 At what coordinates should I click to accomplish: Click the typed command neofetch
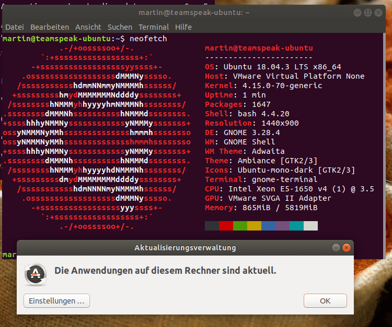(148, 39)
